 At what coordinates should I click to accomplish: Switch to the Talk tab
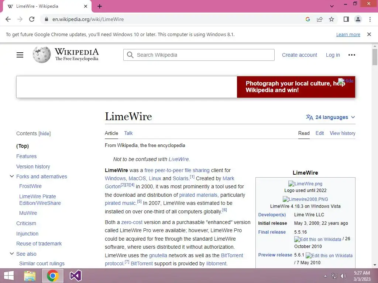coord(128,133)
